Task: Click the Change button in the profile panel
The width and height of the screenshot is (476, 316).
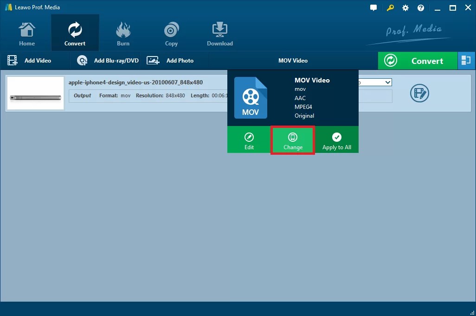Action: point(293,139)
